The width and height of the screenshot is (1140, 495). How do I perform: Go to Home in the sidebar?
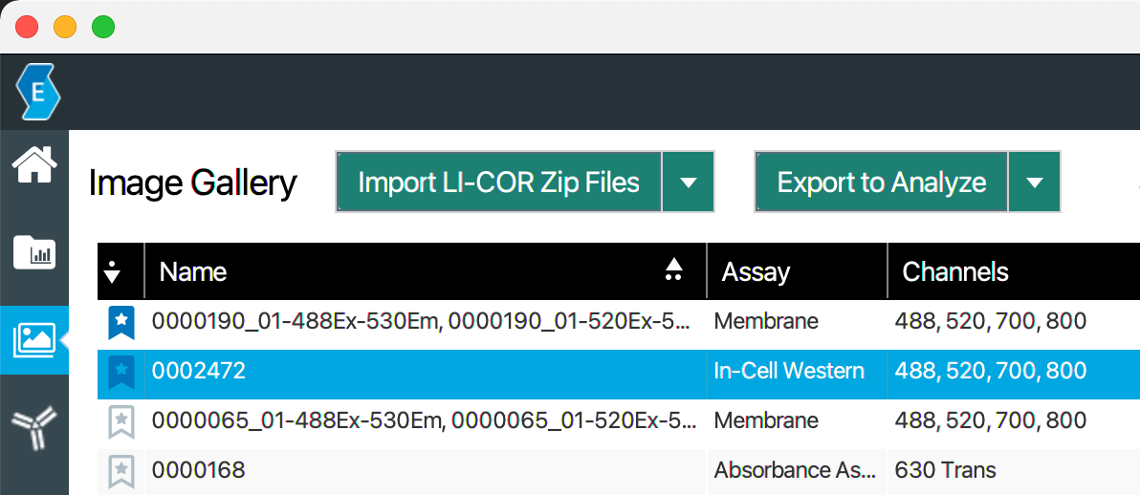coord(34,165)
